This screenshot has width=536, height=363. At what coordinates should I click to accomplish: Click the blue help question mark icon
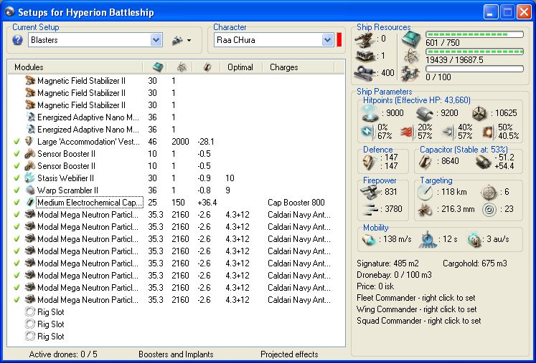tap(17, 40)
